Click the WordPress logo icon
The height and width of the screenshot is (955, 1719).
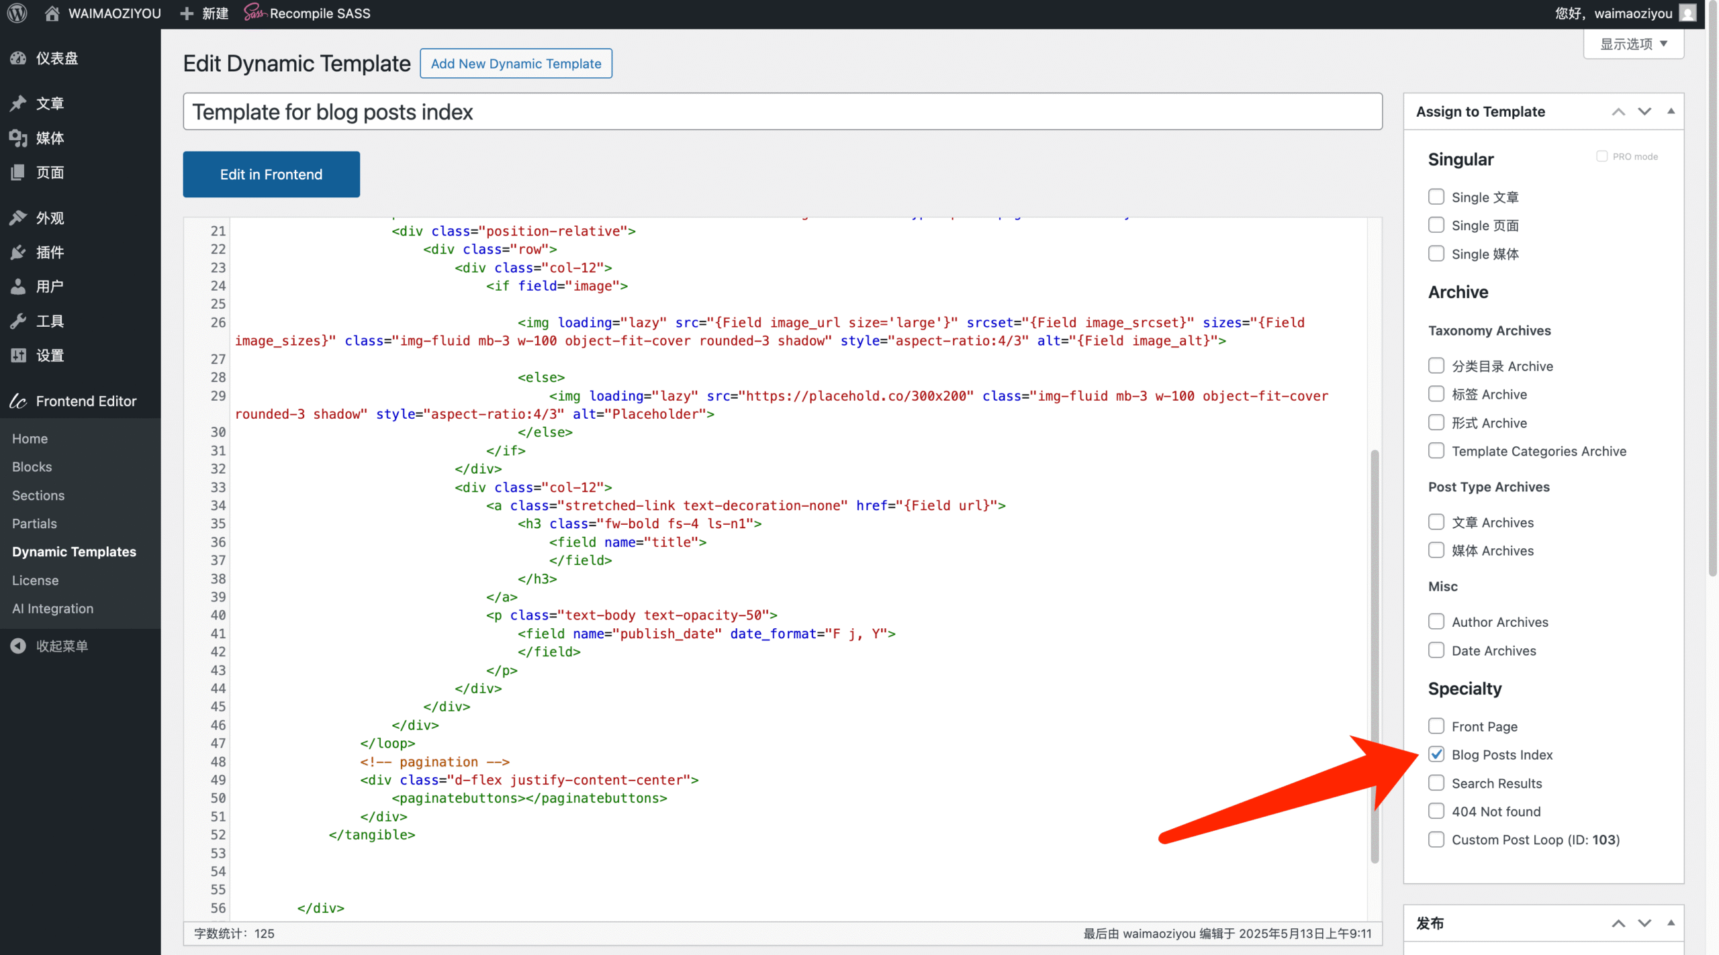tap(17, 13)
